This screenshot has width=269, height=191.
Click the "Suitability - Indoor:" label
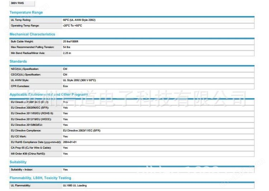tap(22, 169)
